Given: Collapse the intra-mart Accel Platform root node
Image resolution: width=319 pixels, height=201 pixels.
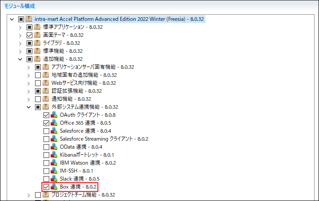Looking at the screenshot, I should coord(12,20).
